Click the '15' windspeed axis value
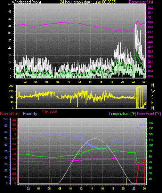The width and height of the screenshot is (162, 193). click(x=10, y=55)
